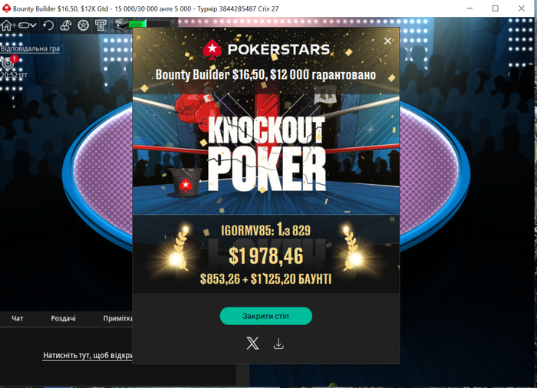Switch to the Роздачі tab
The width and height of the screenshot is (537, 388).
click(64, 318)
